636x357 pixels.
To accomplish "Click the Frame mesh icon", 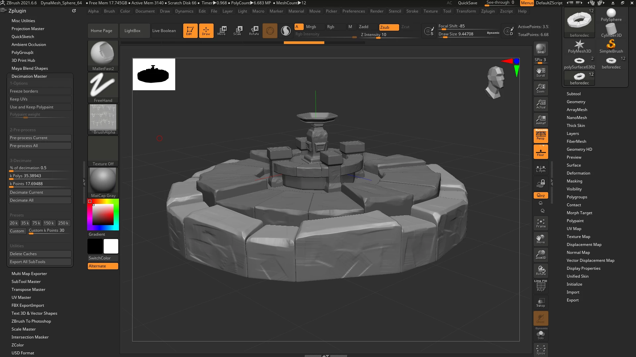I will [x=541, y=223].
